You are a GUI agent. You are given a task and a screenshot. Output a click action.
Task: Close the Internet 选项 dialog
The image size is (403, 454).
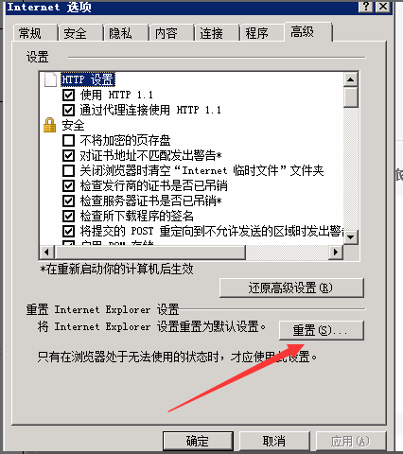[383, 6]
